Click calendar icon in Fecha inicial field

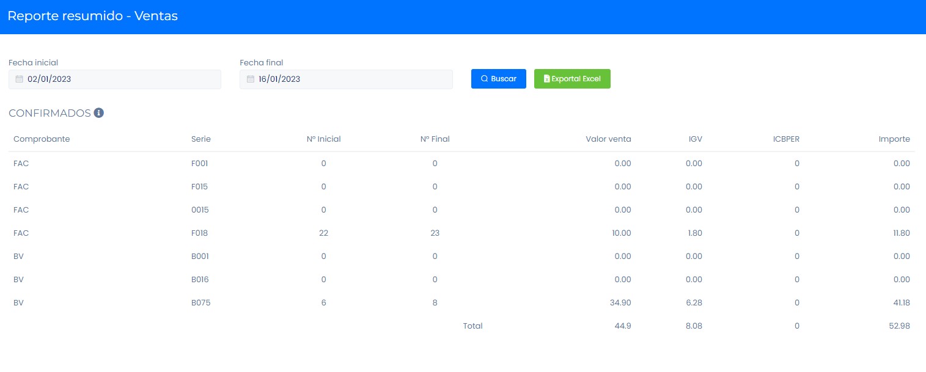click(x=19, y=79)
